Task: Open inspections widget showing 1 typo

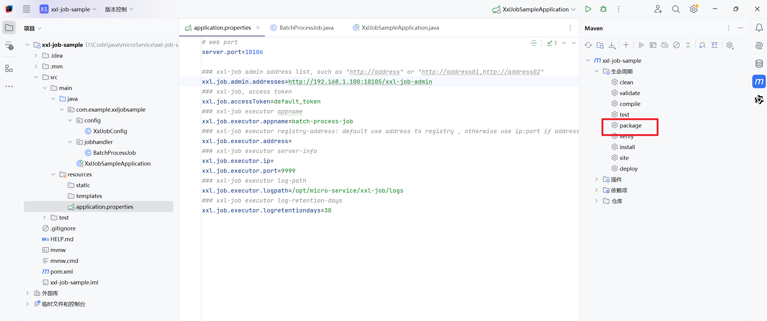Action: (552, 43)
